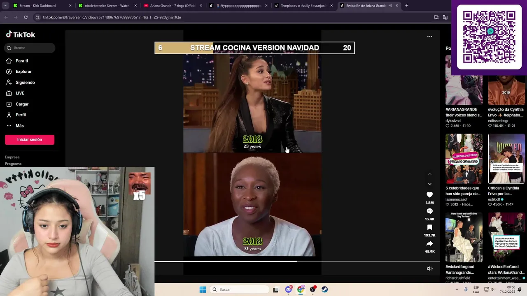527x296 pixels.
Task: Click the Iniciar sesión button
Action: click(x=30, y=140)
